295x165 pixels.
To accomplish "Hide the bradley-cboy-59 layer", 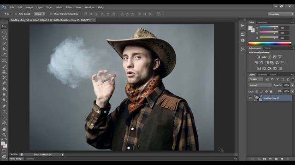I will [x=250, y=98].
